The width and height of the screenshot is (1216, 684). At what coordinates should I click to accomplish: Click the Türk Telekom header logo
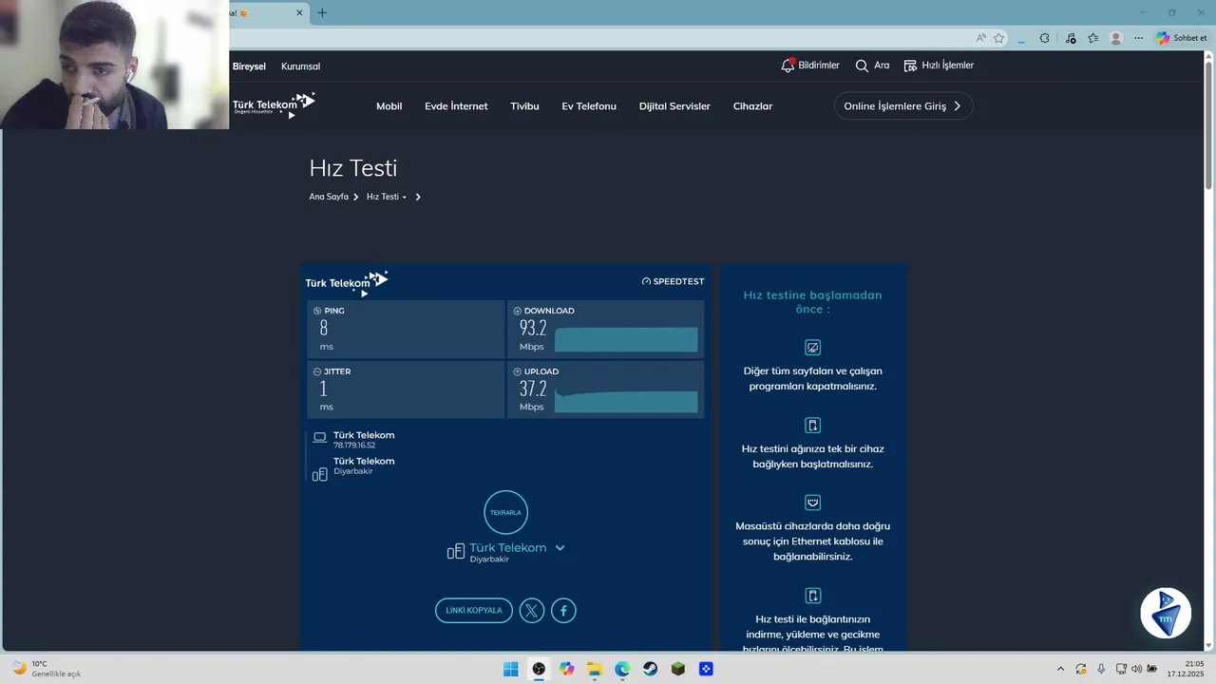coord(274,104)
